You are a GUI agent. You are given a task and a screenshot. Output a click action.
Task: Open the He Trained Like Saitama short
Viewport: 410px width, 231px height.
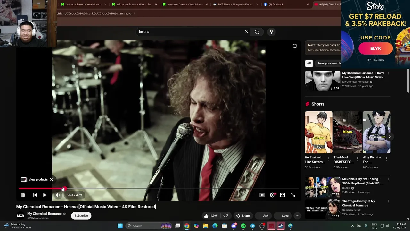pos(318,132)
